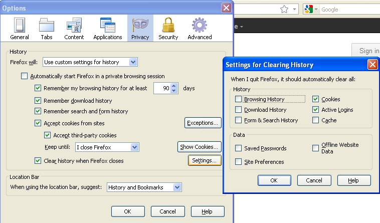Uncheck Accept third-party cookies
The height and width of the screenshot is (223, 380).
(47, 135)
